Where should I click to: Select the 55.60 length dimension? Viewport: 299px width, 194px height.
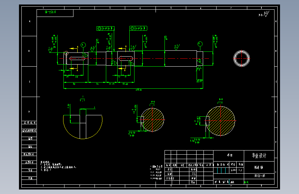point(125,84)
